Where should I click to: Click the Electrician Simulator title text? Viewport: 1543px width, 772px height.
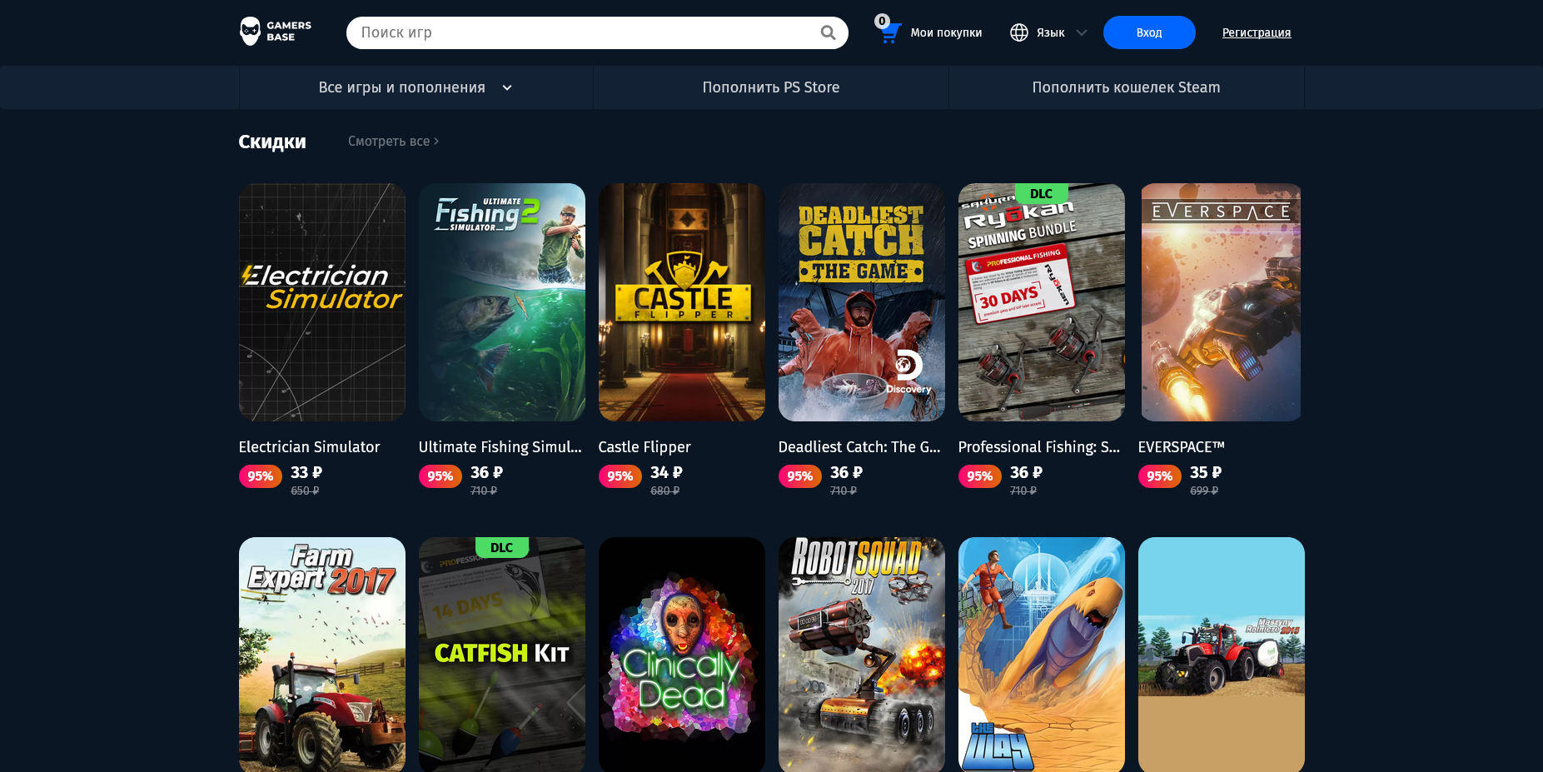pyautogui.click(x=309, y=447)
